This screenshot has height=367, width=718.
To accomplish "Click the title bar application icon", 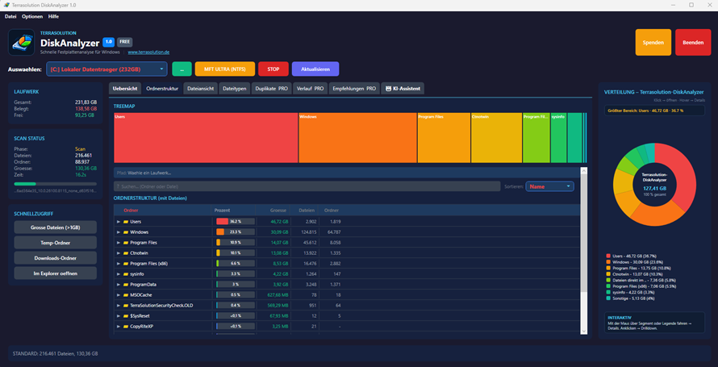I will 6,5.
